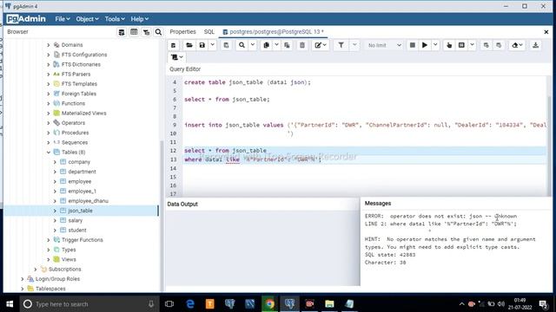The height and width of the screenshot is (312, 556).
Task: Open the Help menu
Action: tap(139, 19)
